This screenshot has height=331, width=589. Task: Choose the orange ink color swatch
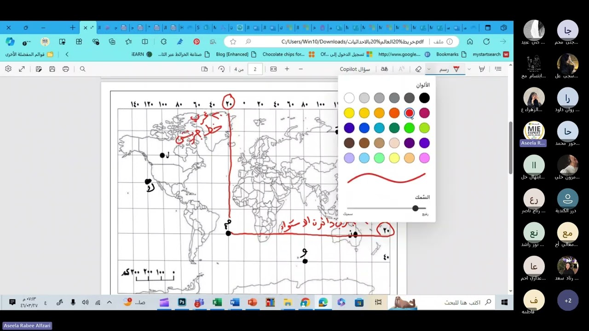[x=394, y=113]
